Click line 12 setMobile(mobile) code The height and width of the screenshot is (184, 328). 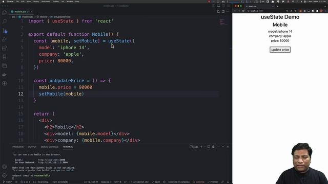tap(61, 94)
